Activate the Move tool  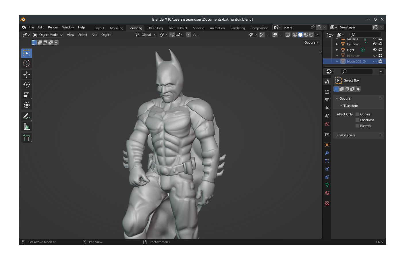[x=27, y=75]
